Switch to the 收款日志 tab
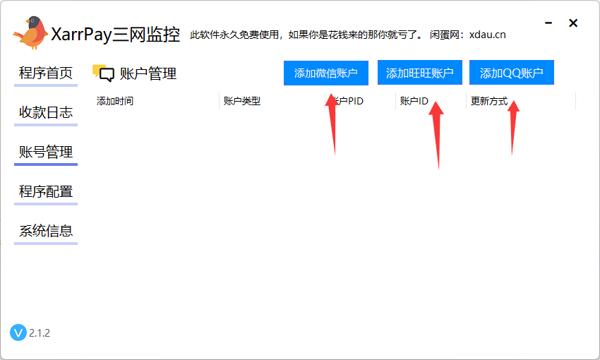 coord(46,112)
